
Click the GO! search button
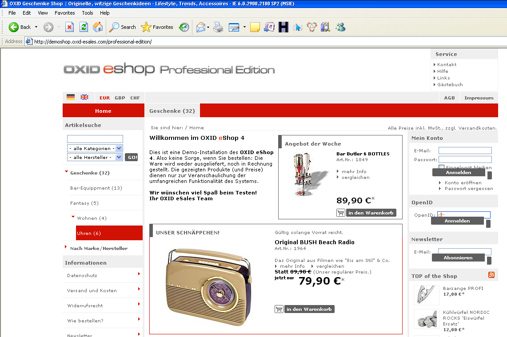click(x=132, y=157)
